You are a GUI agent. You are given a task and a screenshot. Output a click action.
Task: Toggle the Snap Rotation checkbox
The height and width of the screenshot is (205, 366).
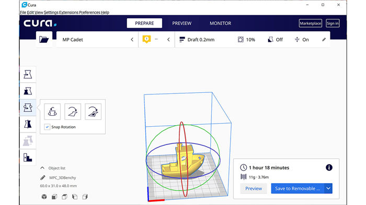[x=47, y=127]
